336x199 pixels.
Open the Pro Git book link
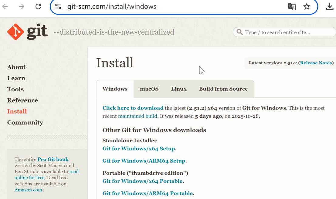[x=53, y=159]
